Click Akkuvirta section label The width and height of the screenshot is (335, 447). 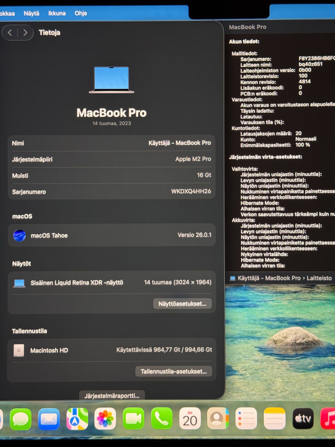[243, 220]
